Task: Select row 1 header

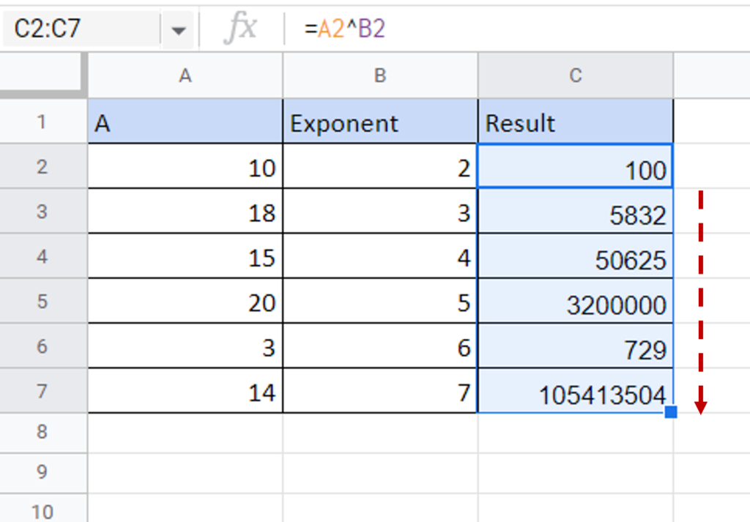Action: pyautogui.click(x=42, y=122)
